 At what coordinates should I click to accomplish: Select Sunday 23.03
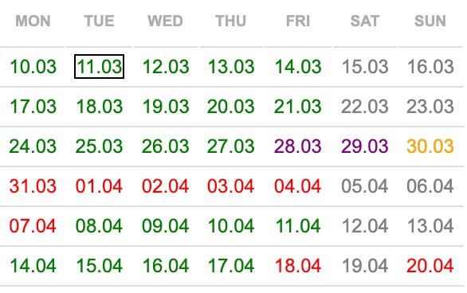tap(430, 106)
